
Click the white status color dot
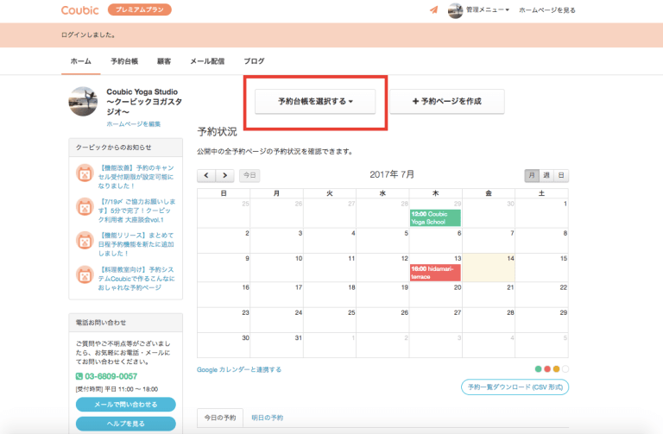tap(565, 369)
